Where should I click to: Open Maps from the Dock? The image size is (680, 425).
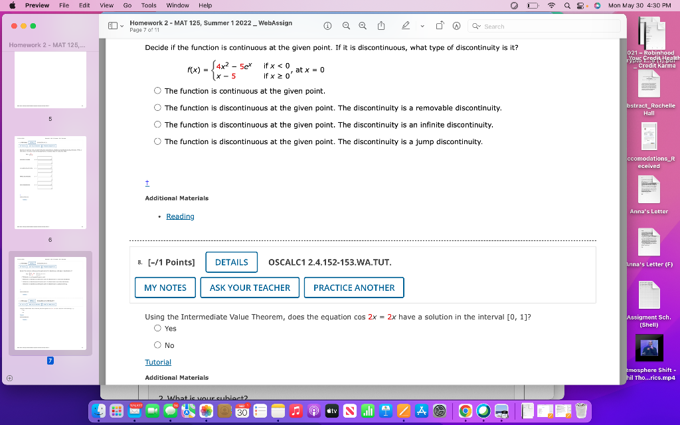[188, 410]
